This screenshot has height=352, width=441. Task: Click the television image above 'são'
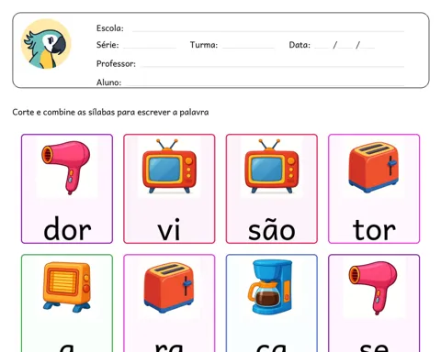coord(271,166)
